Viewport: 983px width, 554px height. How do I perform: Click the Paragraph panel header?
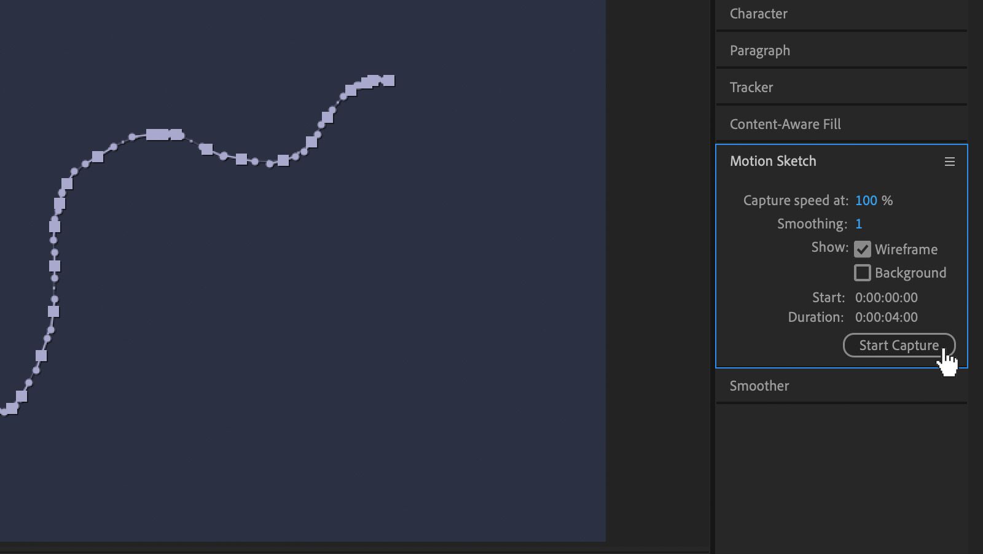tap(760, 50)
